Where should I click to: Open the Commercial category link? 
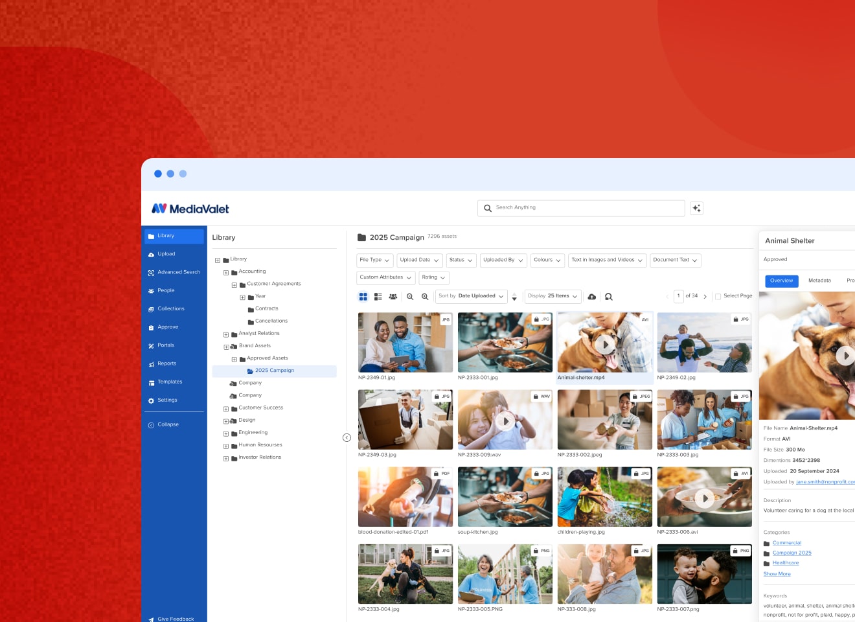(x=787, y=543)
